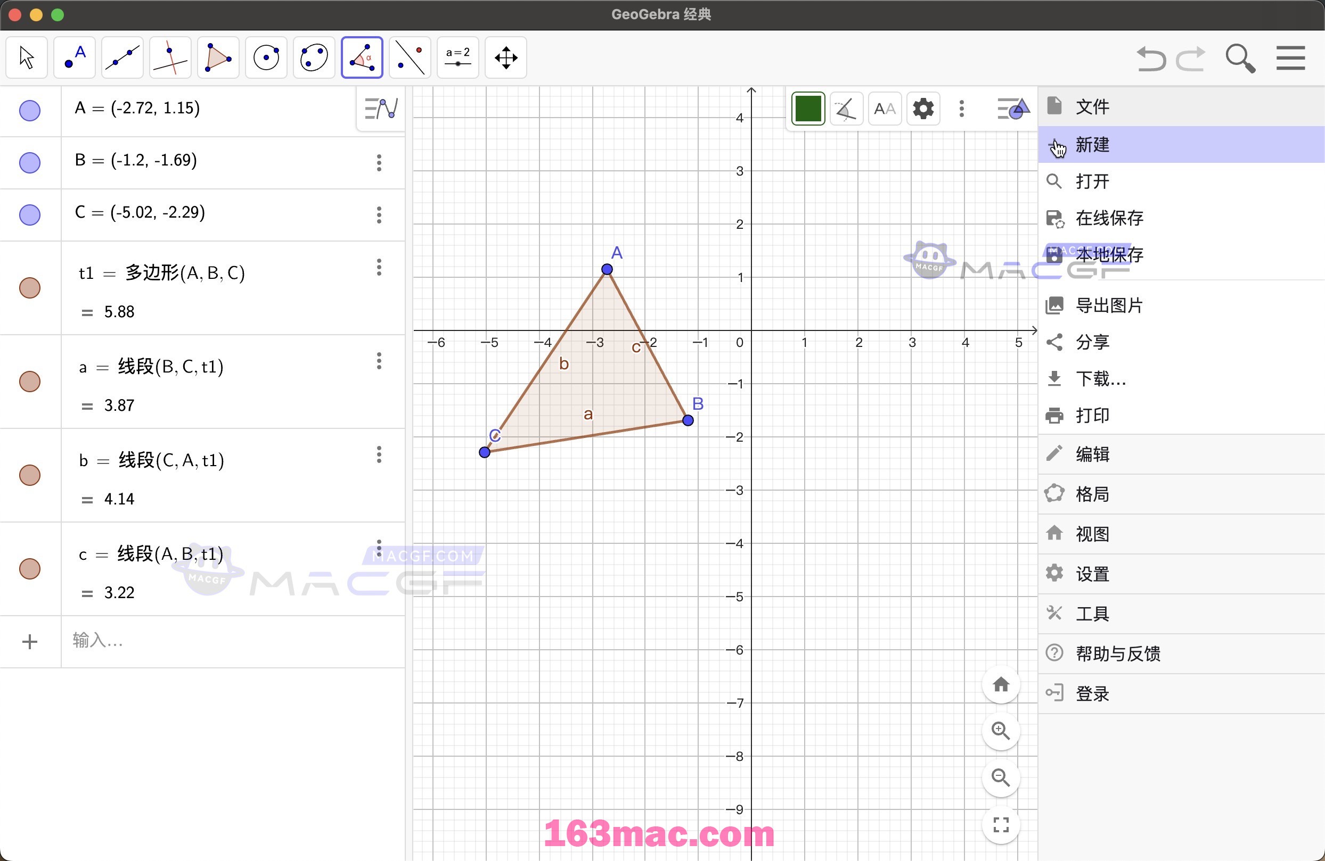Viewport: 1325px width, 861px height.
Task: Open the angle line style option
Action: 846,109
